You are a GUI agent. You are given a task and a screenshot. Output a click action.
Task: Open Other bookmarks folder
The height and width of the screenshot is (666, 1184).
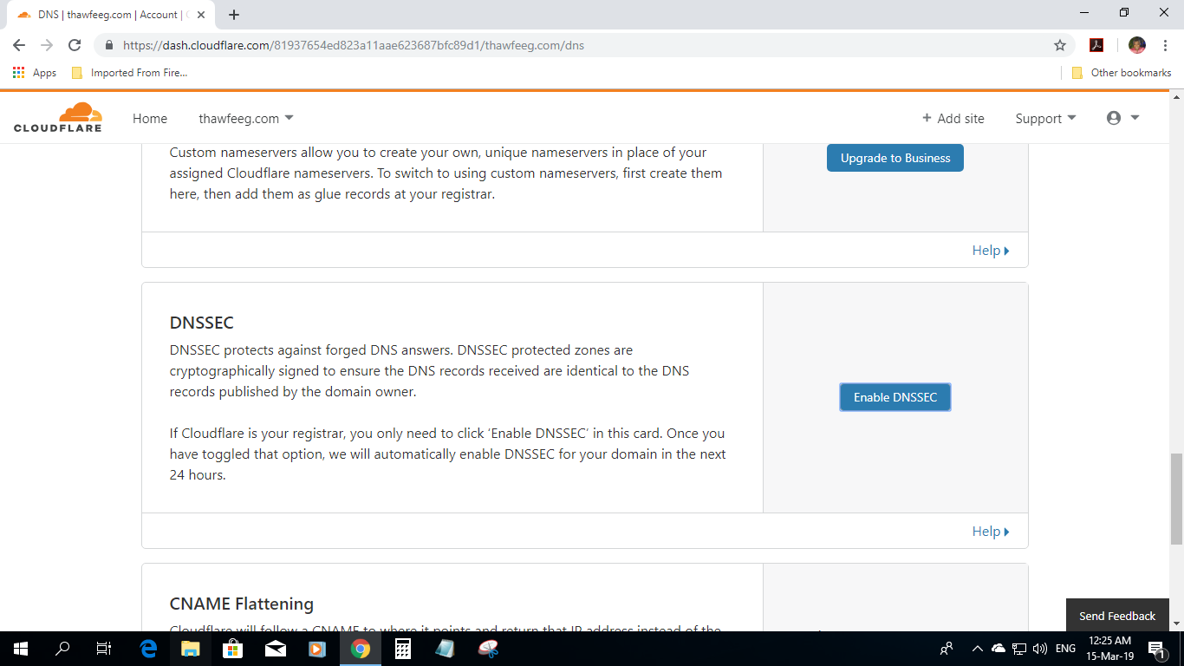coord(1122,73)
